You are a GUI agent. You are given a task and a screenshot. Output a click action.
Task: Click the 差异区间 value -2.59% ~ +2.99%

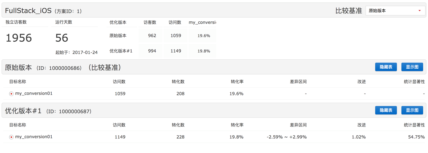[x=286, y=137]
